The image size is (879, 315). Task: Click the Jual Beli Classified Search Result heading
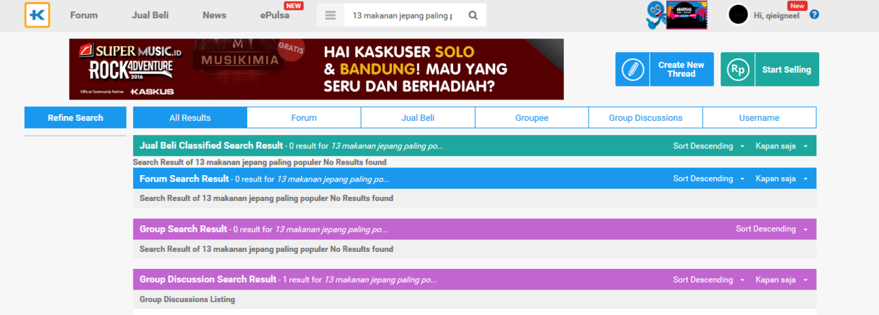coord(211,145)
